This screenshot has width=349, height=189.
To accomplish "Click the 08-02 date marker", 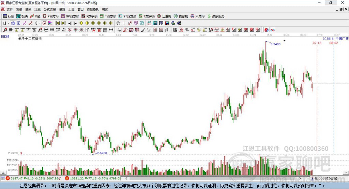I will pos(333,43).
